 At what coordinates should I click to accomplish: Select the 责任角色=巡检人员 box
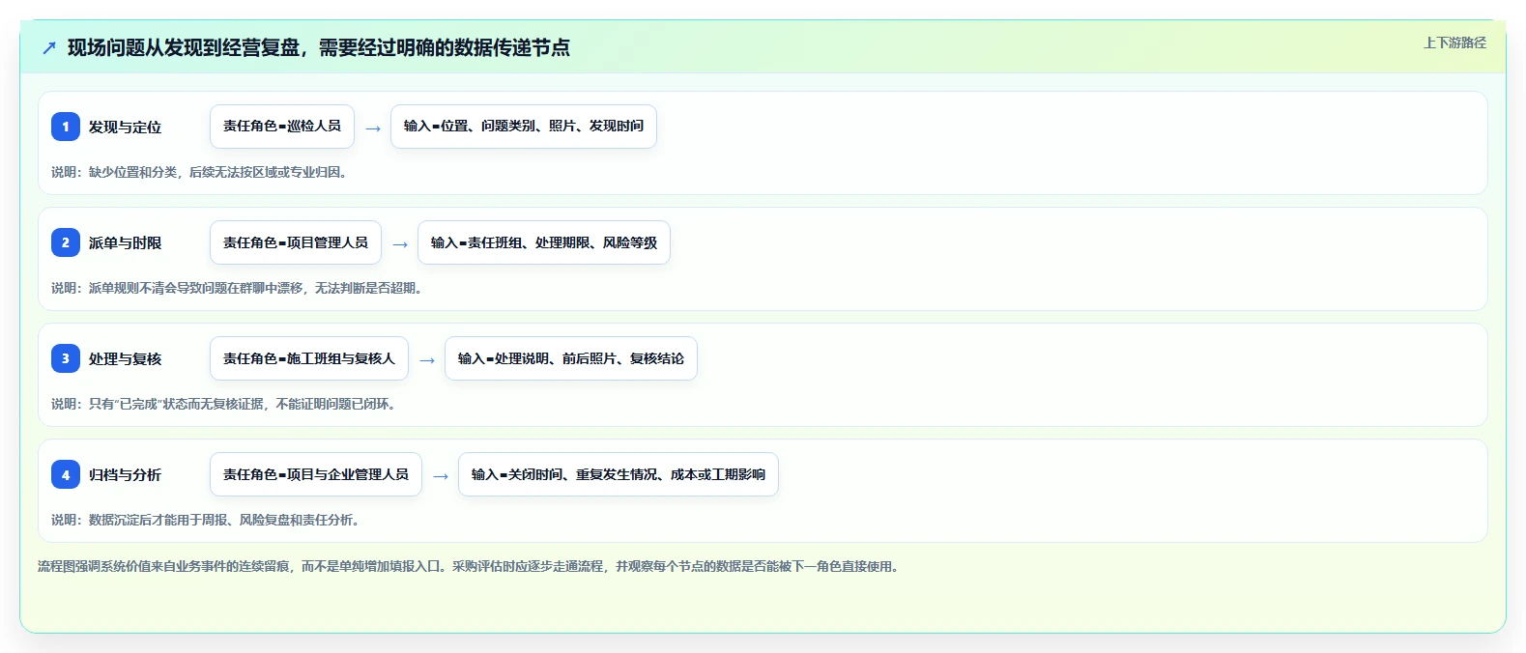[282, 127]
